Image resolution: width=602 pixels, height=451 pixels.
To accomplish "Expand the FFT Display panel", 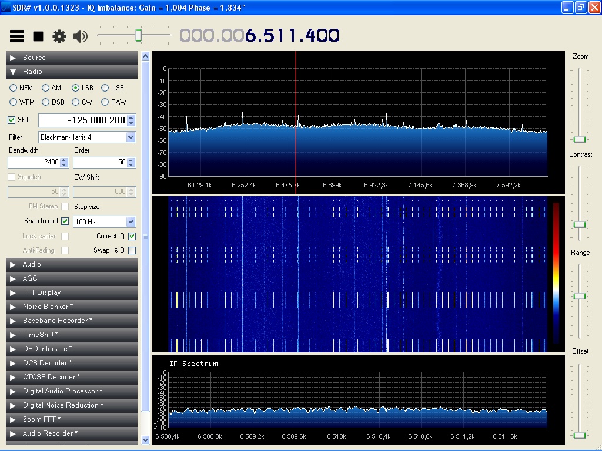I will click(x=71, y=292).
